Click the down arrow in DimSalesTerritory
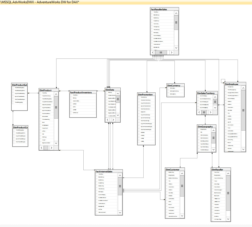Viewport: 252px width, 227px height. click(x=215, y=108)
